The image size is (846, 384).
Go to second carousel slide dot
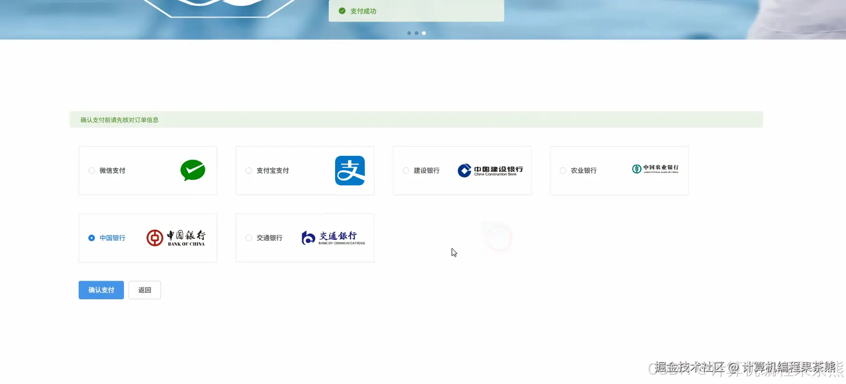coord(416,33)
